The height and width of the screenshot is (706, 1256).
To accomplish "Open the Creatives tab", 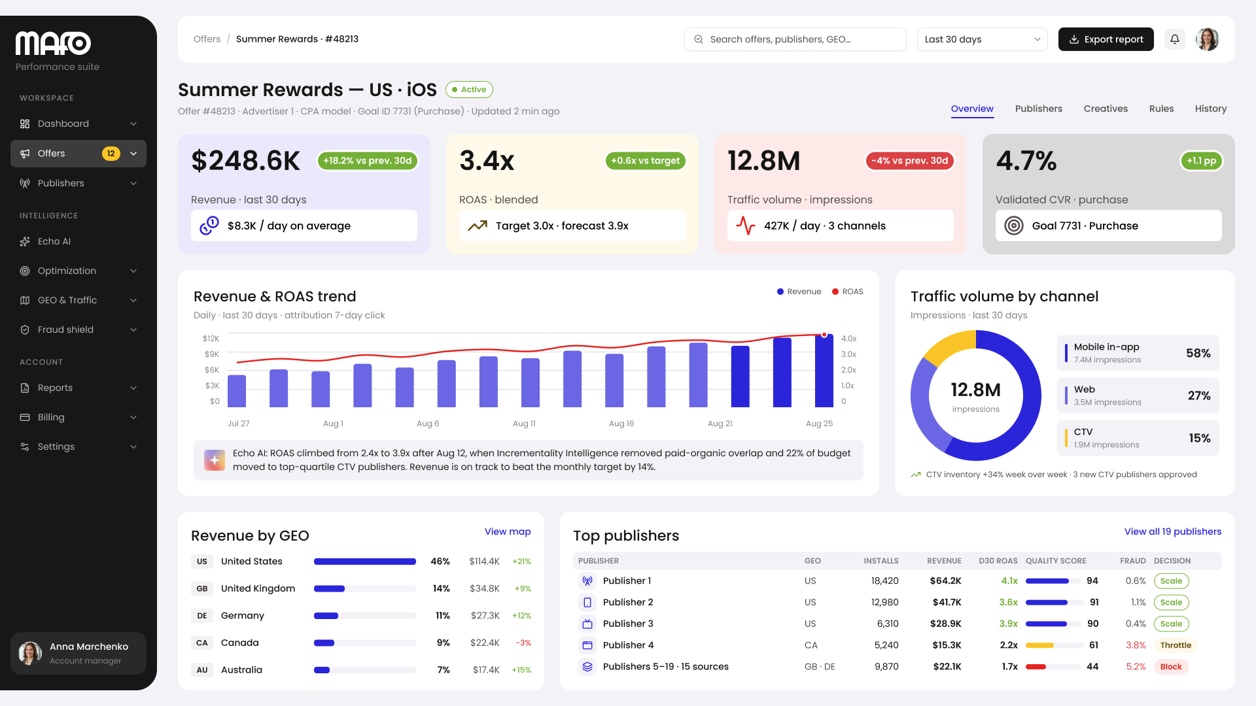I will pyautogui.click(x=1106, y=109).
